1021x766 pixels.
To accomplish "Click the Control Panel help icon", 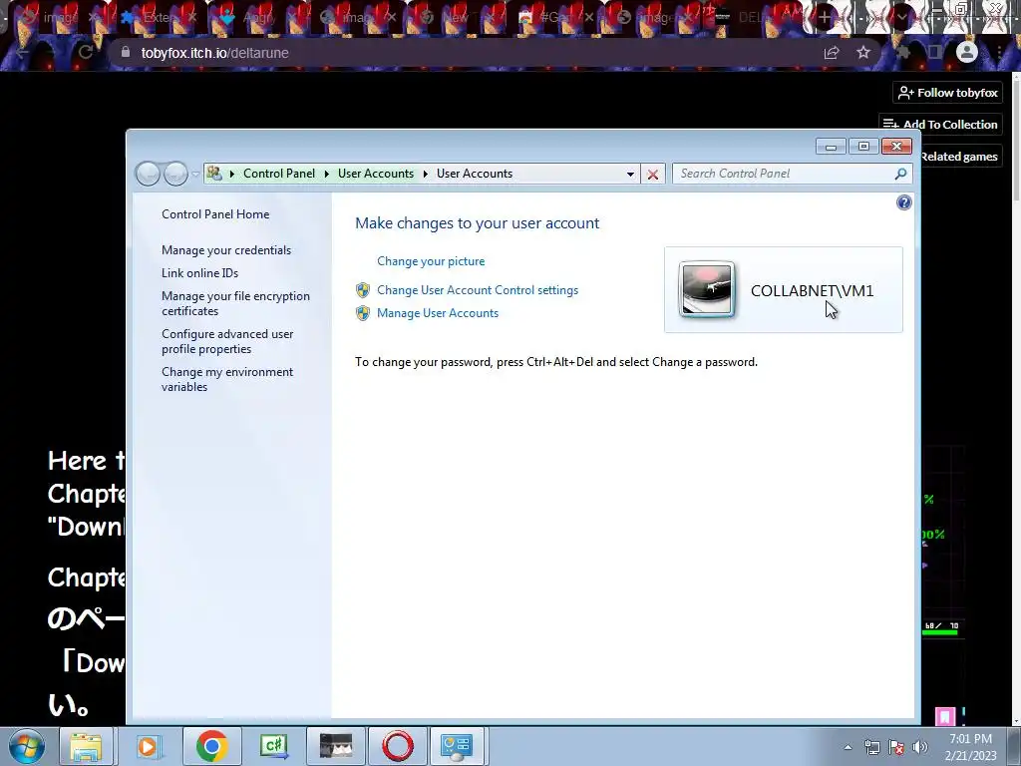I will (x=903, y=202).
